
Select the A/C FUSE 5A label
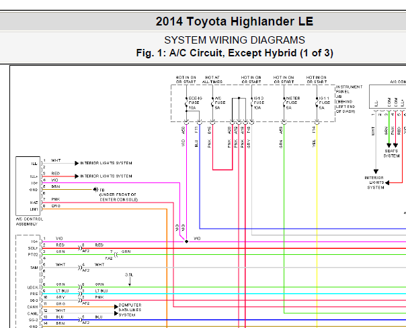tap(220, 103)
